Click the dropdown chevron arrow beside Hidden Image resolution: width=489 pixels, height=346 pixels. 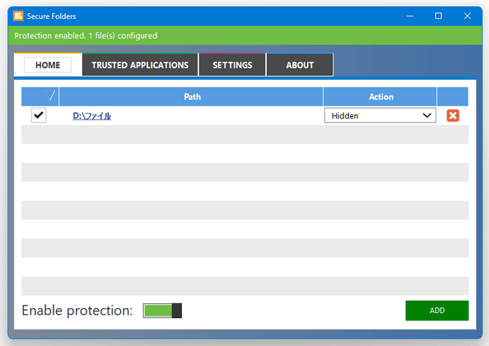pyautogui.click(x=426, y=115)
